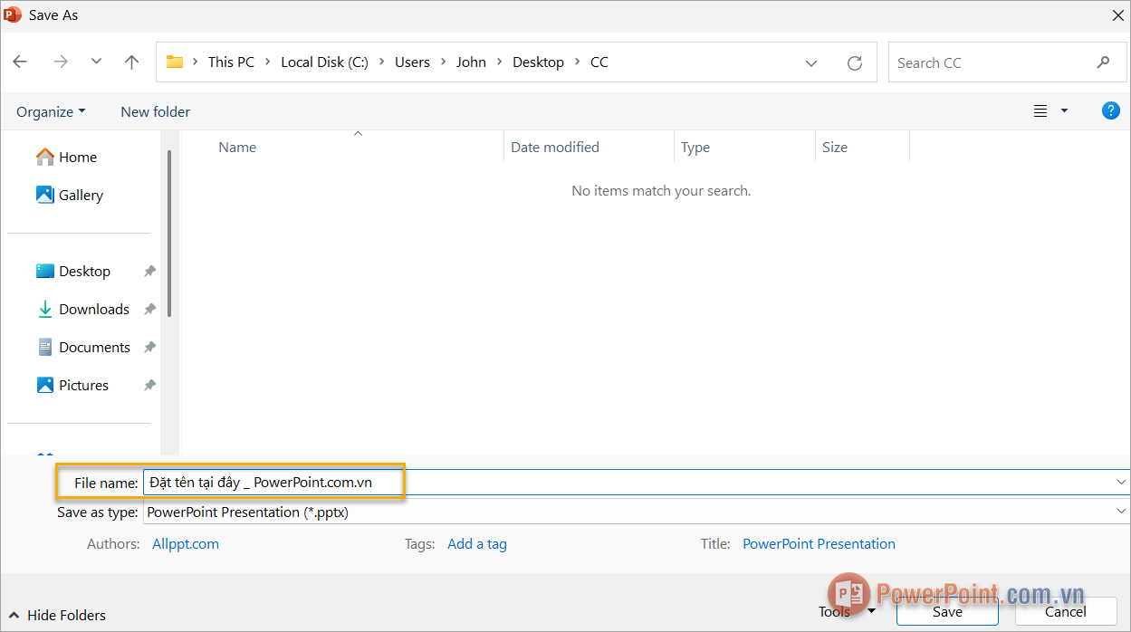Screen dimensions: 1131x632
Task: Refresh the CC folder contents
Action: coord(854,62)
